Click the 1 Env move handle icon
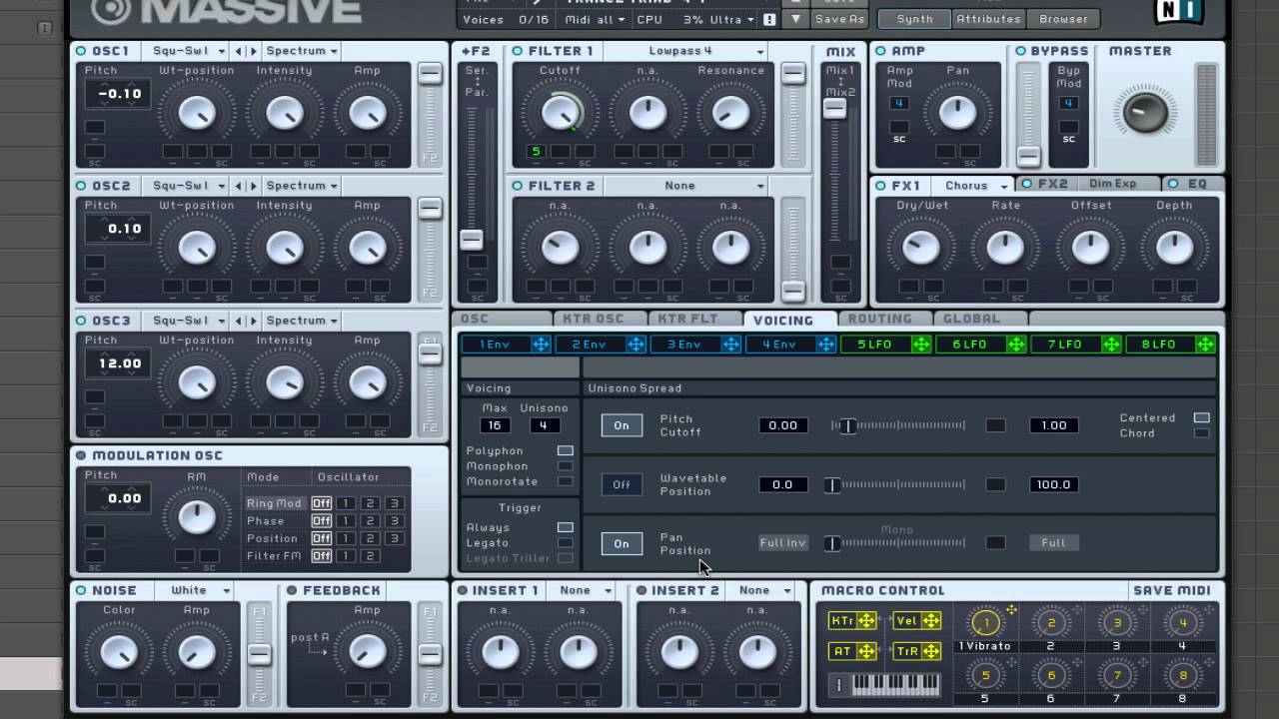The image size is (1279, 719). tap(541, 345)
